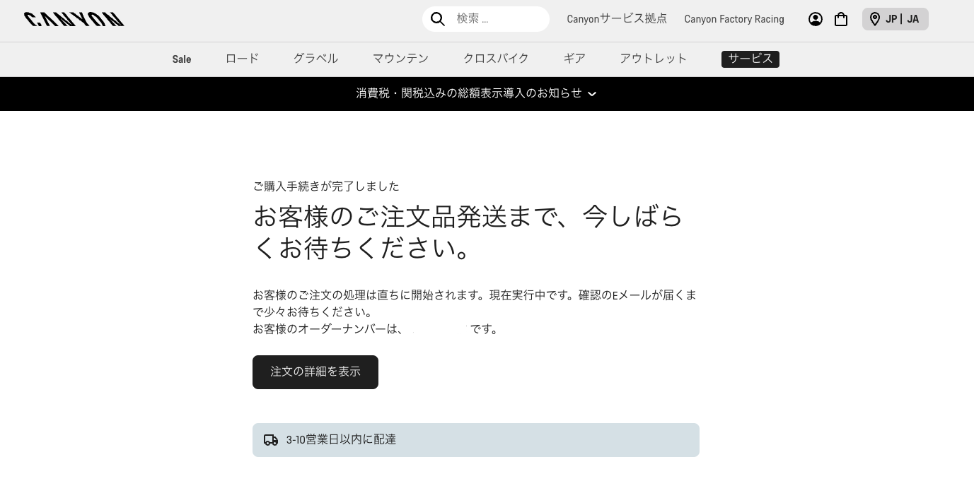The width and height of the screenshot is (974, 481).
Task: Open the ギア menu
Action: coord(574,59)
